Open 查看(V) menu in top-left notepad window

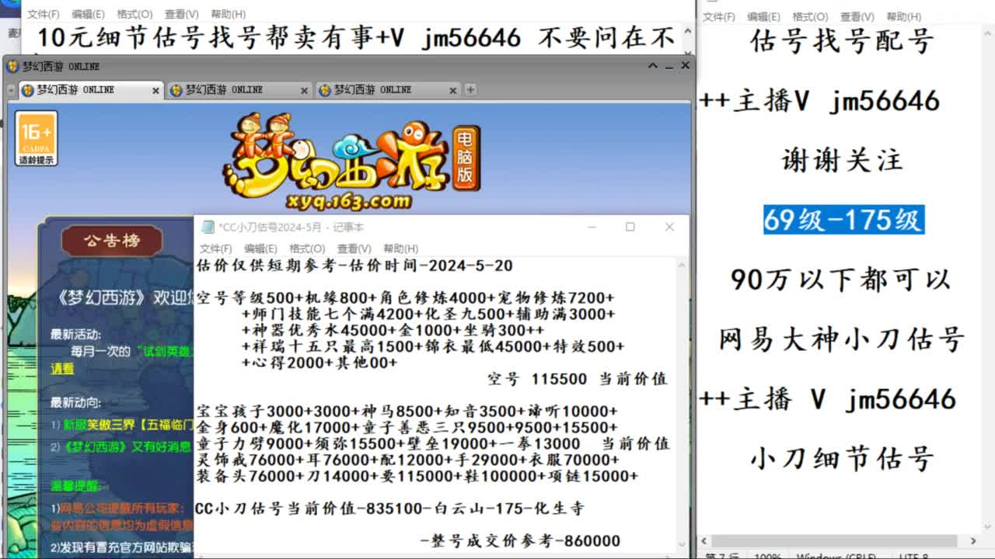pos(181,14)
